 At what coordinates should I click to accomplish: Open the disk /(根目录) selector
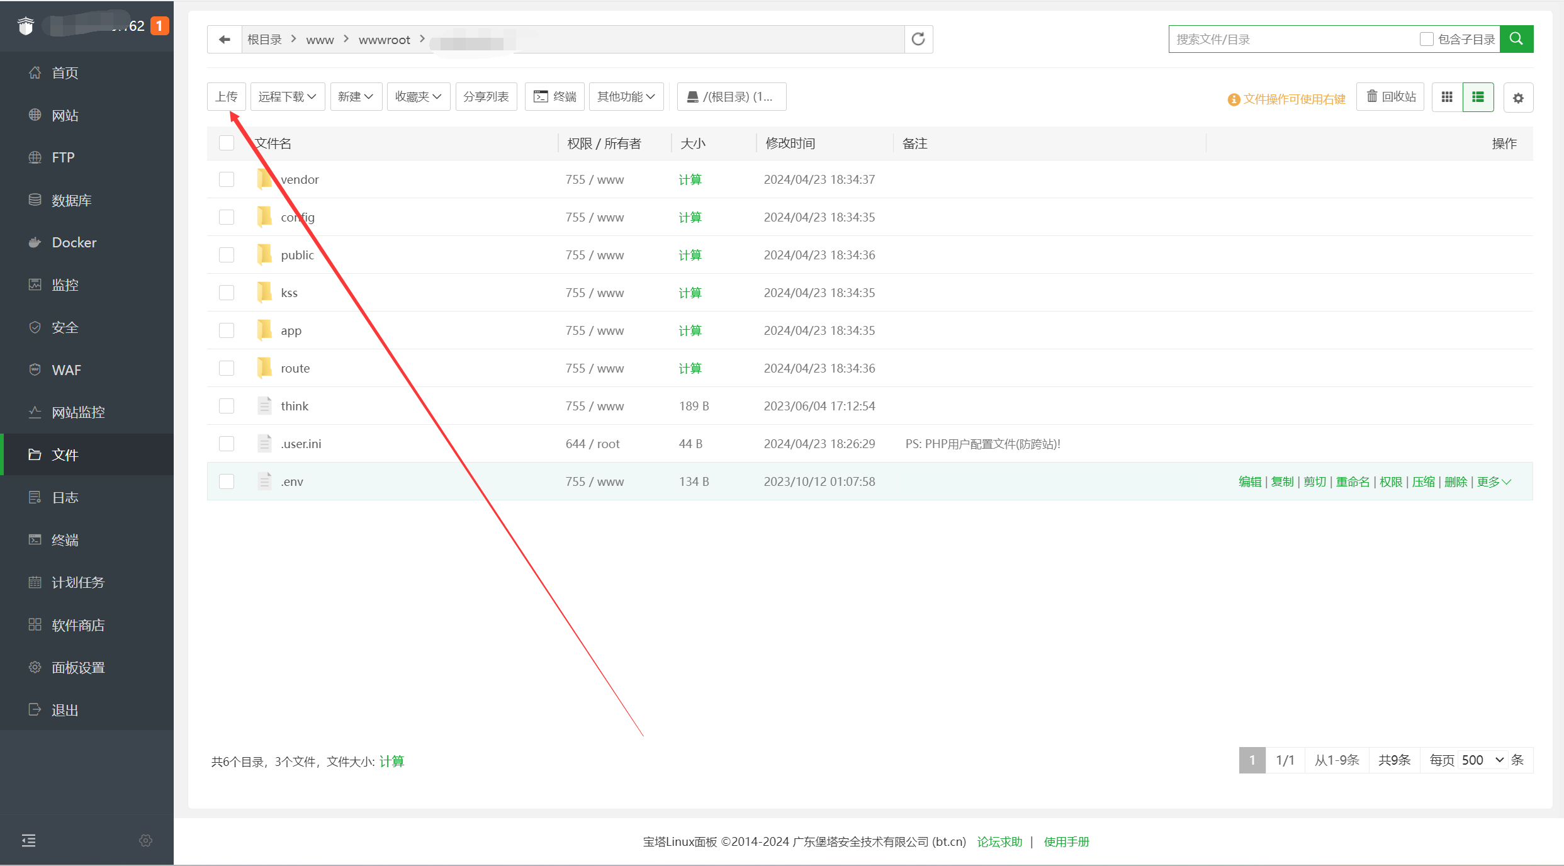point(731,96)
